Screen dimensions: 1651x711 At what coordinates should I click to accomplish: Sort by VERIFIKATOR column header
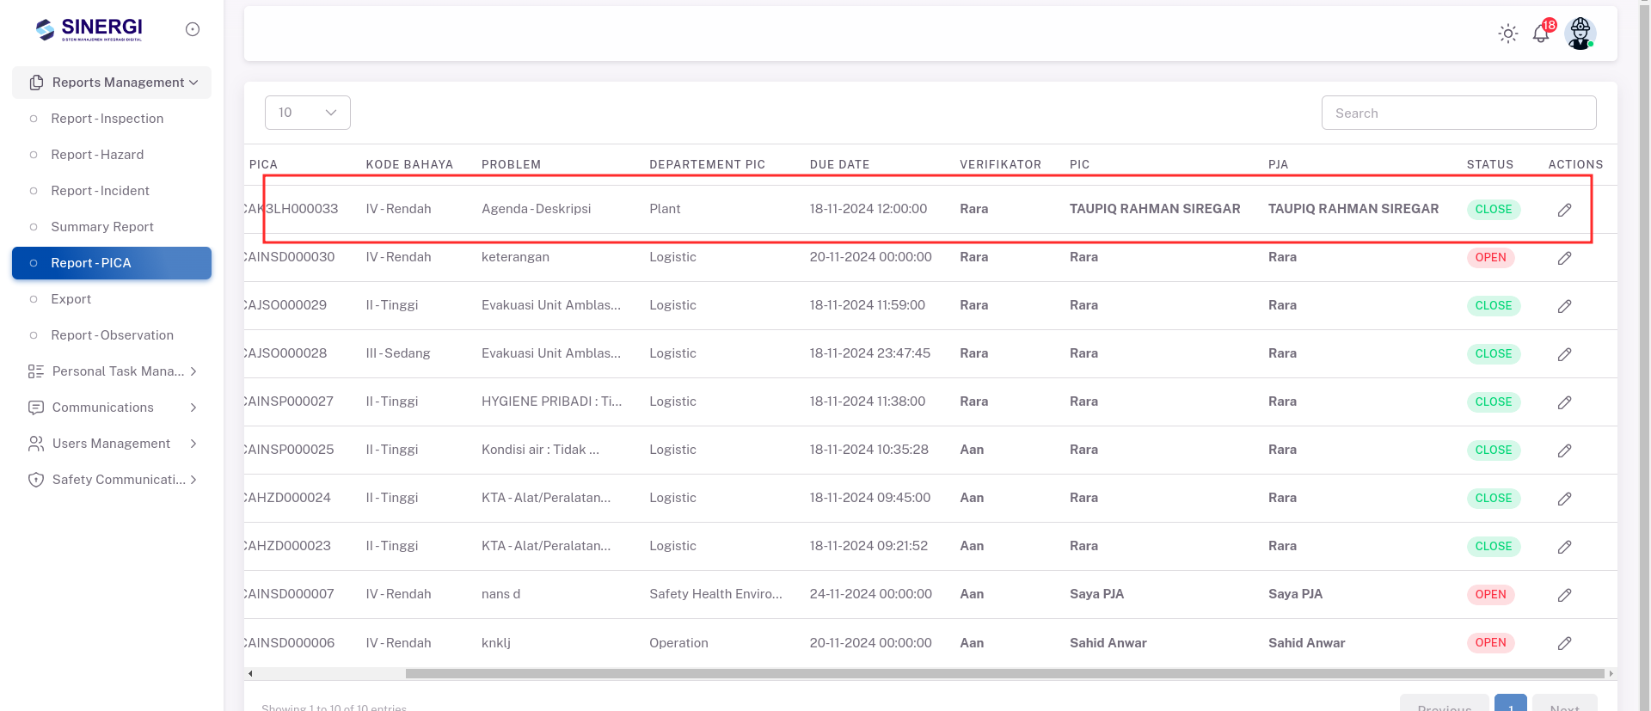[1000, 164]
